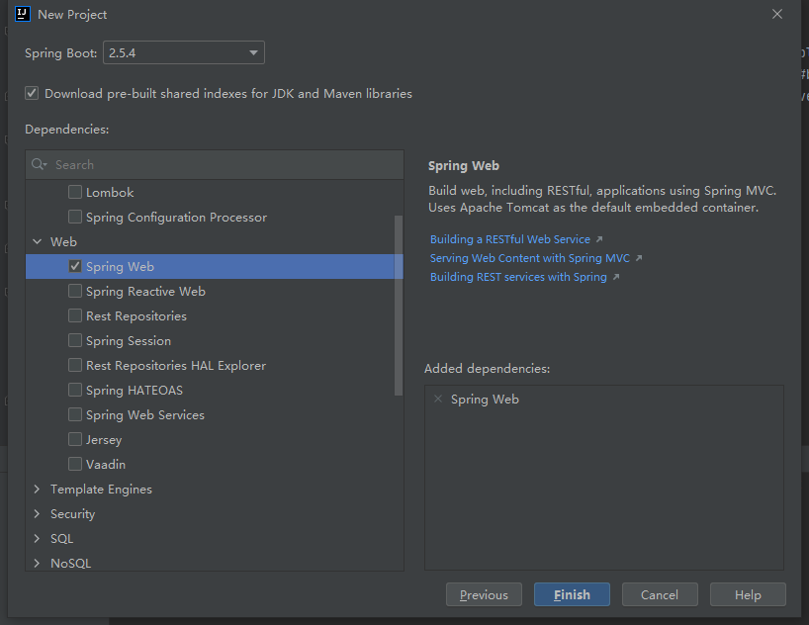Open Building a RESTful Web Service link
This screenshot has width=809, height=625.
(x=510, y=239)
